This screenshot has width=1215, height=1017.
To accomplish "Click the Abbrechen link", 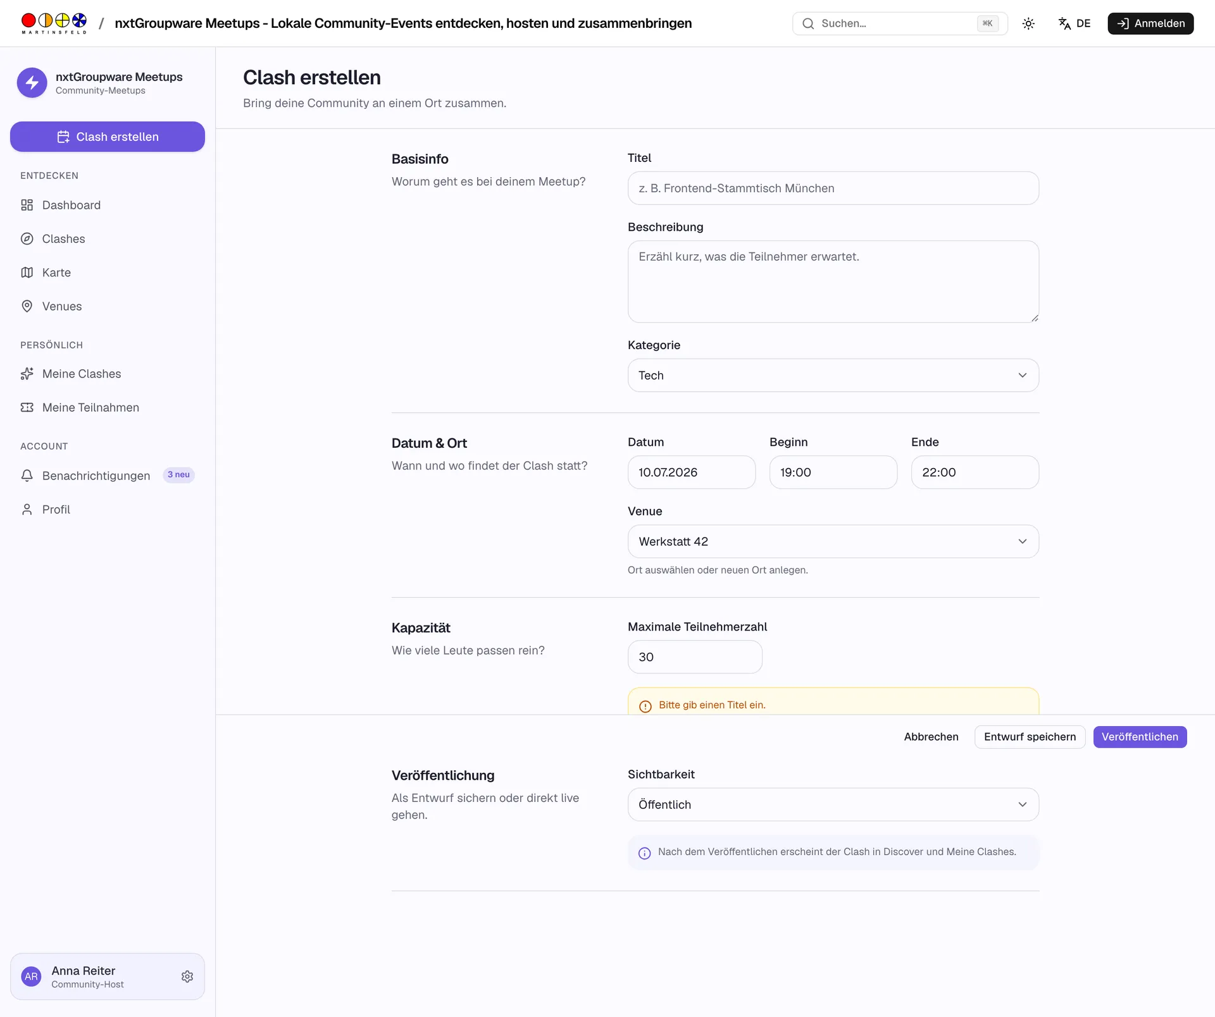I will point(931,737).
